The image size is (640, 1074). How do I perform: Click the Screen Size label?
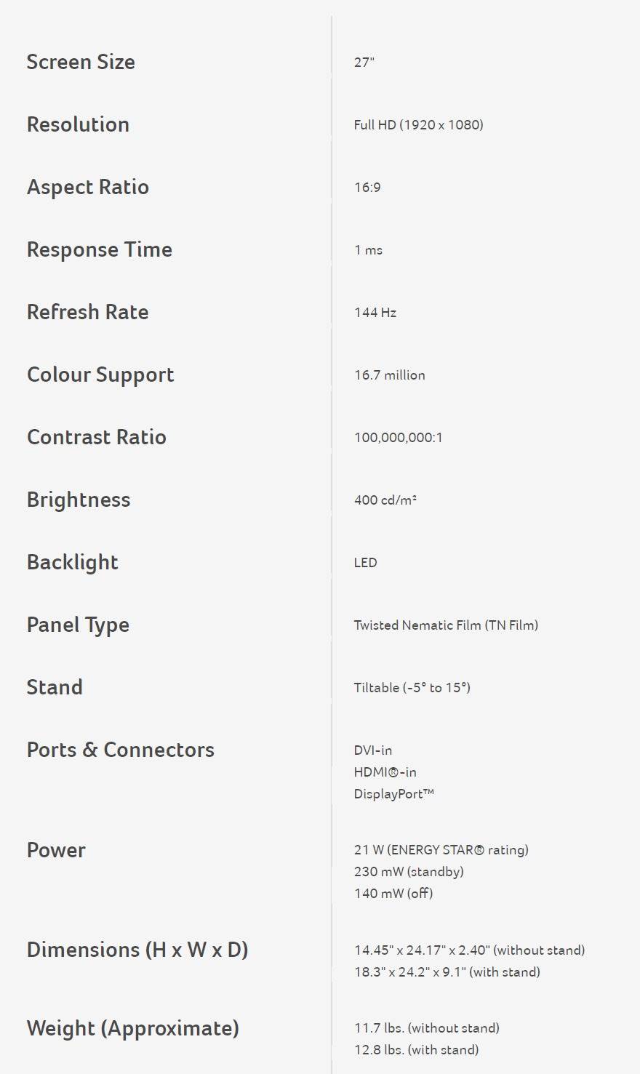coord(81,62)
